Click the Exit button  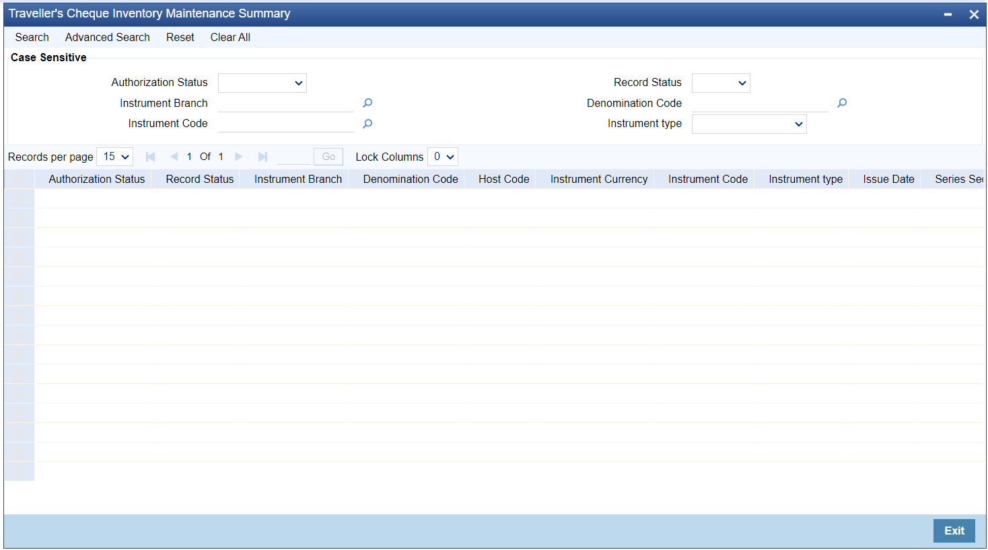(x=954, y=531)
